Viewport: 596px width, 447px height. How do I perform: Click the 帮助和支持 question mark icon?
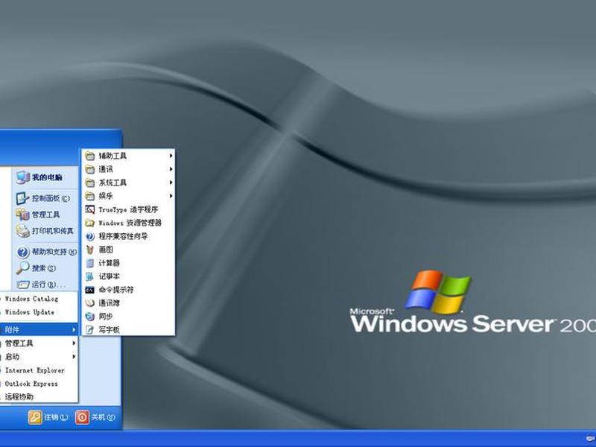click(23, 252)
